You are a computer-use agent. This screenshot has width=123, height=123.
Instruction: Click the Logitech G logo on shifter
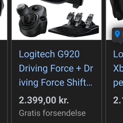tap(36, 8)
